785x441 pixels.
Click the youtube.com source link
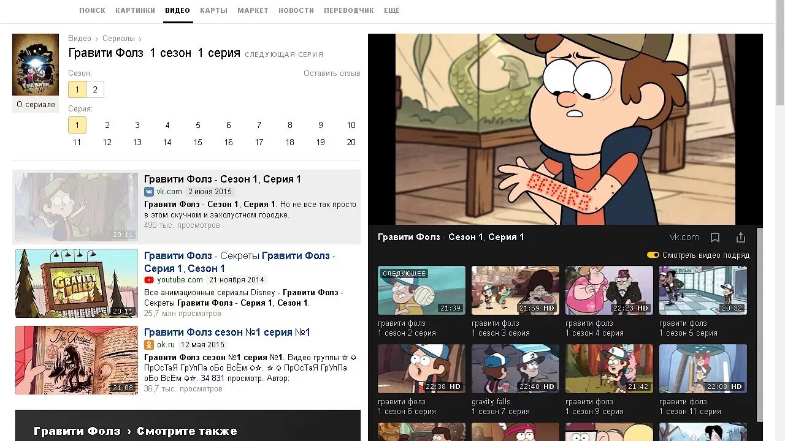pos(180,280)
